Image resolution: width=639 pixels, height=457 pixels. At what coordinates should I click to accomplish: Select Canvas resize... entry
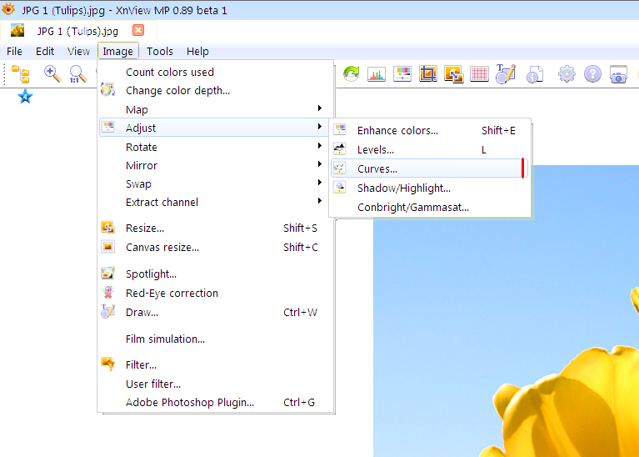click(x=215, y=248)
